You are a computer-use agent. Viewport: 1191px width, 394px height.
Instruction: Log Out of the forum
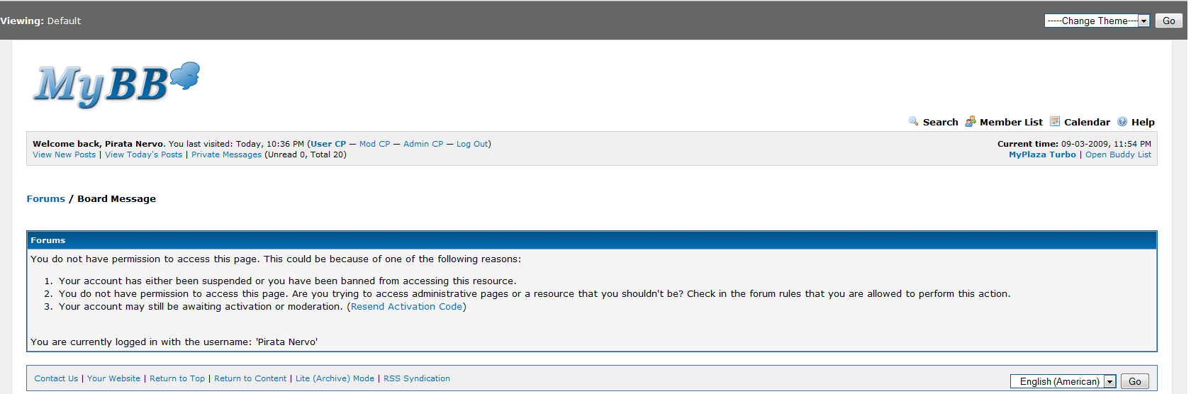pyautogui.click(x=472, y=144)
